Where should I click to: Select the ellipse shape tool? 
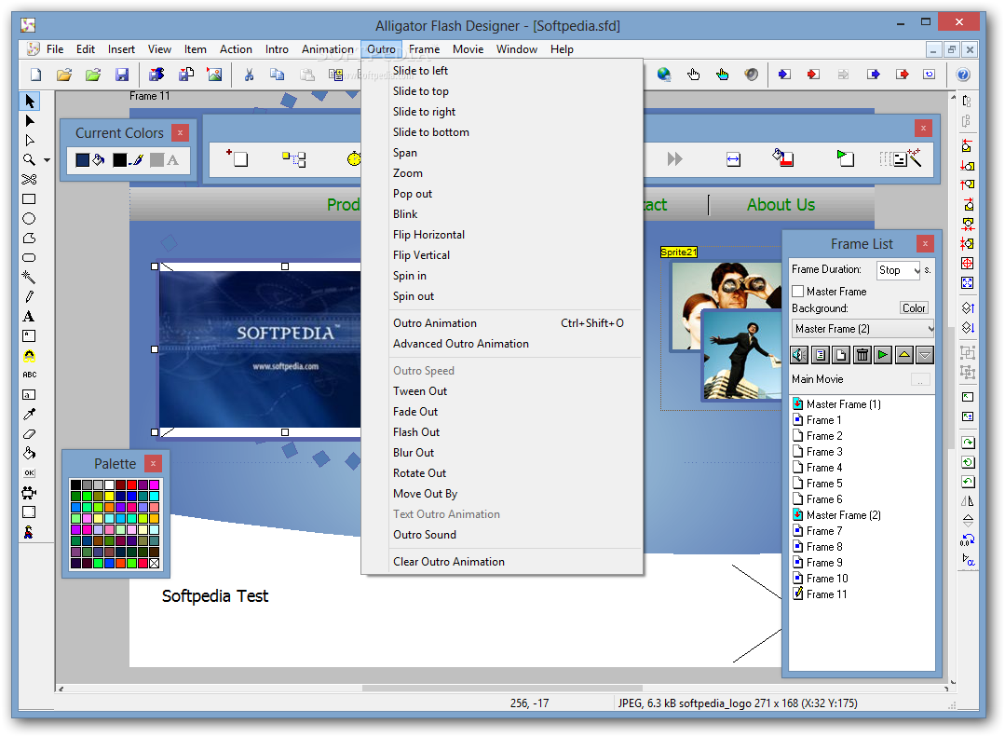pos(29,219)
